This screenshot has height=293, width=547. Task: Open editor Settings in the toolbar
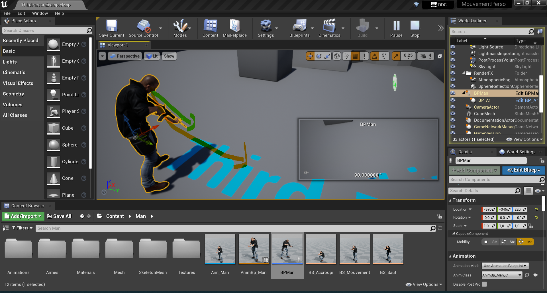(266, 28)
